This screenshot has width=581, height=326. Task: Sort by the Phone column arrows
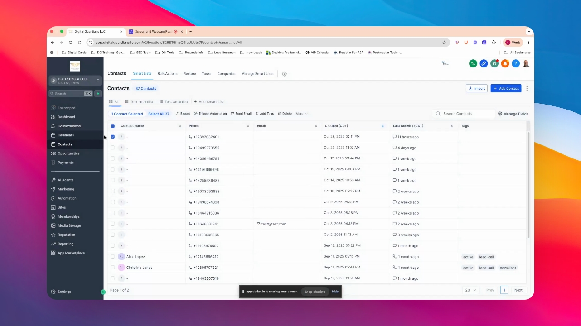point(248,126)
